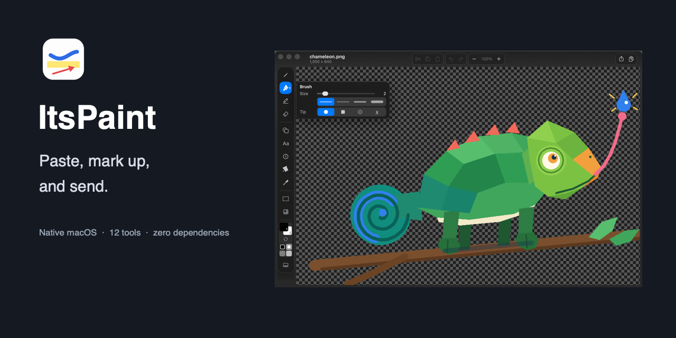Screen dimensions: 676x338
Task: Collapse Brush options via the tool's chevron
Action: click(290, 88)
